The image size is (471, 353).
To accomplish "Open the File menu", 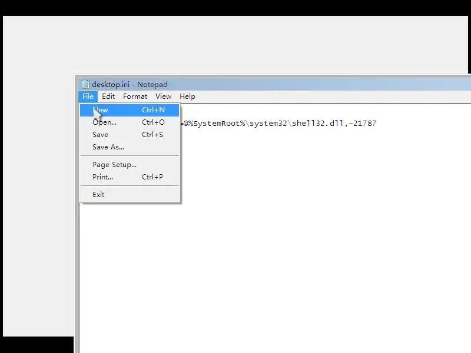I will [88, 96].
